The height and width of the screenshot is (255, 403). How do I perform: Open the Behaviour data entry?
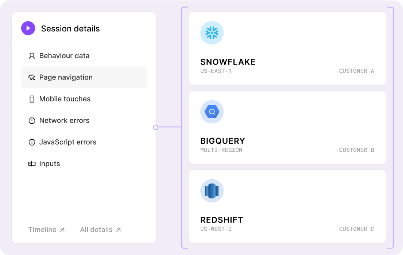(x=64, y=56)
